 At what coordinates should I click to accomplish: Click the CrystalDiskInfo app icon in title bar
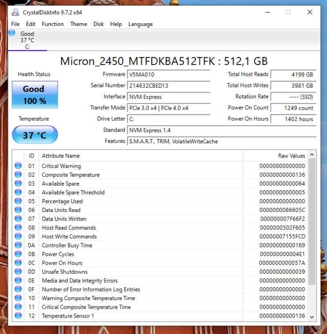15,12
